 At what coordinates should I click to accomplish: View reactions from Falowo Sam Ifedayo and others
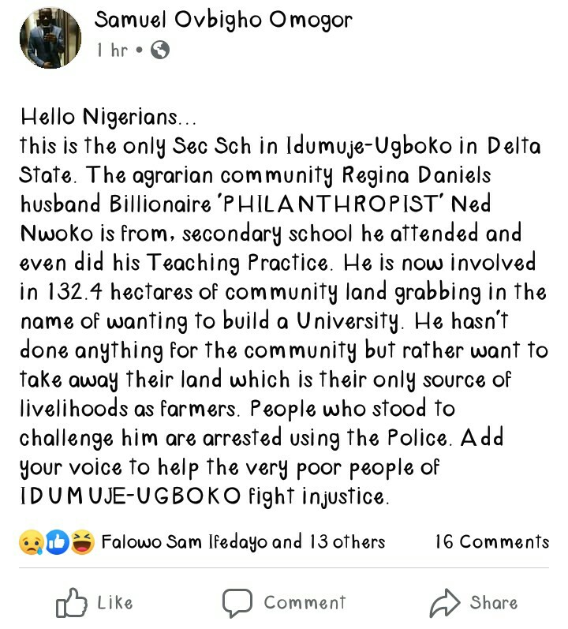(x=243, y=541)
